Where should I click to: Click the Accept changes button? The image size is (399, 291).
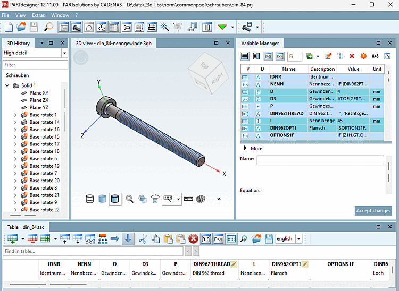click(373, 211)
